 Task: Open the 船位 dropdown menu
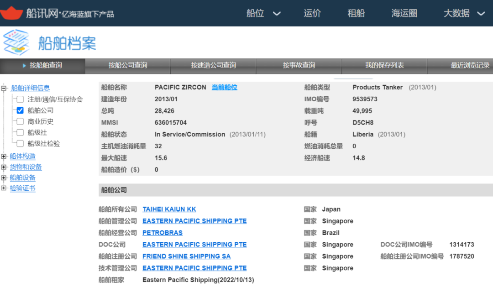(263, 13)
